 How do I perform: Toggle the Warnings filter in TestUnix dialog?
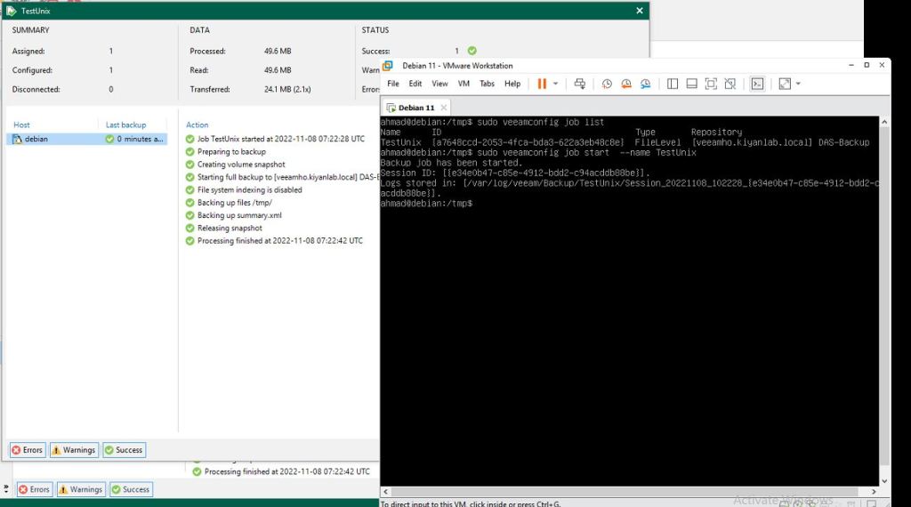73,450
